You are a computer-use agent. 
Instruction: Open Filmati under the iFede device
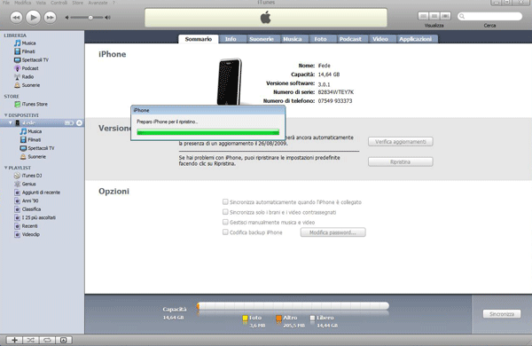[30, 139]
